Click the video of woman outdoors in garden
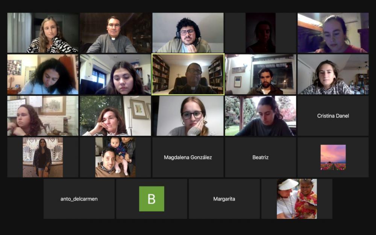Image resolution: width=376 pixels, height=235 pixels. pos(261,116)
